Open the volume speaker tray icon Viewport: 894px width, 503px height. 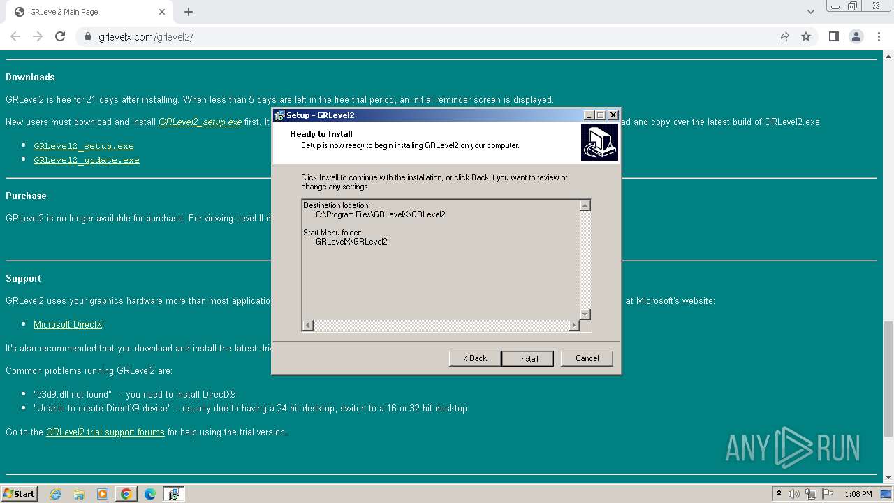[793, 494]
